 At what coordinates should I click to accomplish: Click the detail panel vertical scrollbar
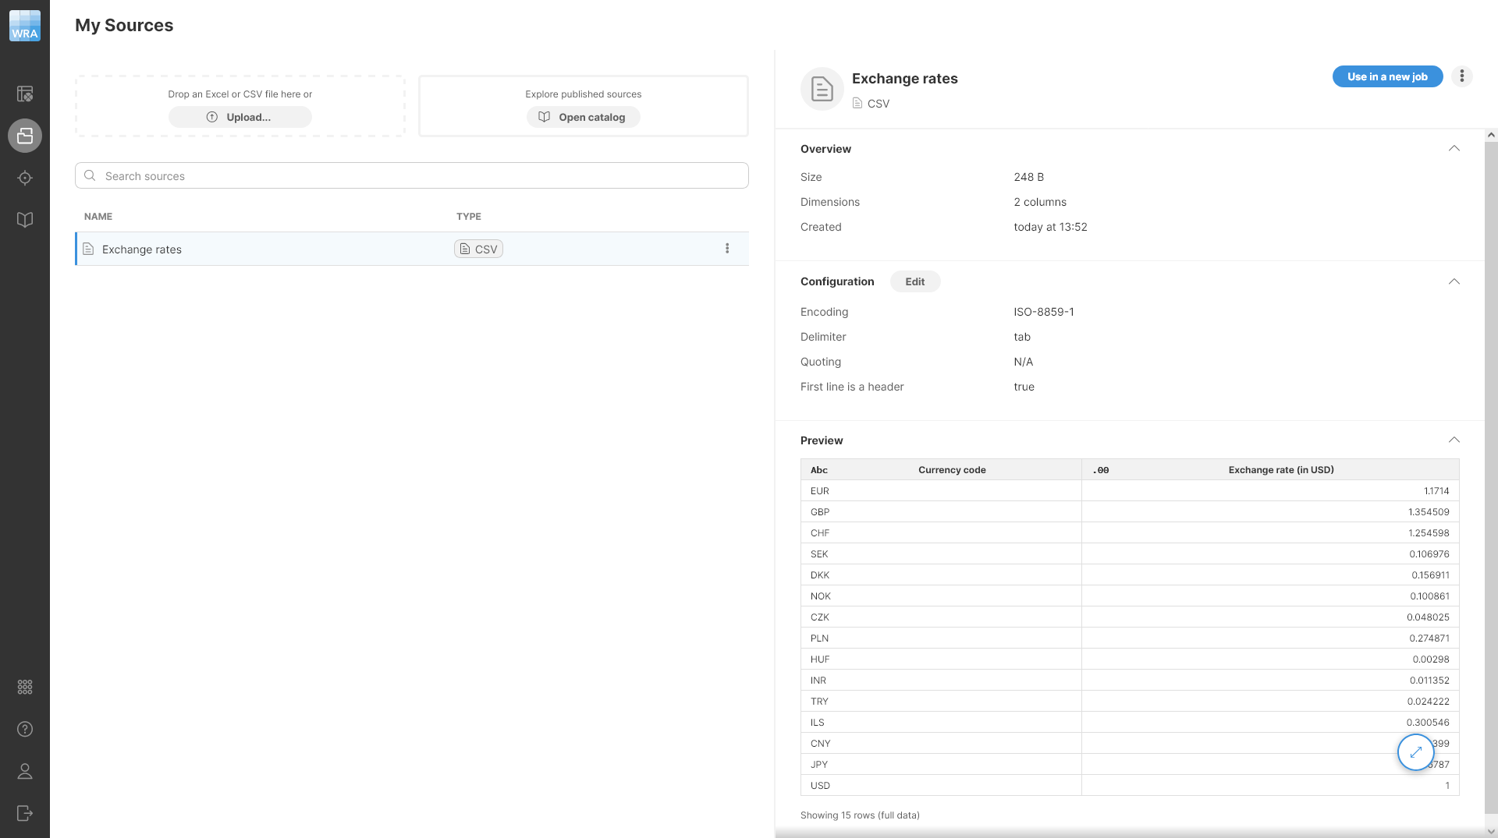pyautogui.click(x=1491, y=468)
